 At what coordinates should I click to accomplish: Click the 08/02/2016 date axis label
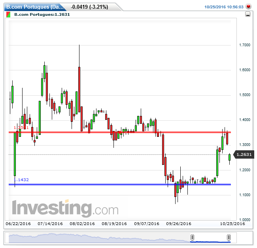(x=82, y=224)
